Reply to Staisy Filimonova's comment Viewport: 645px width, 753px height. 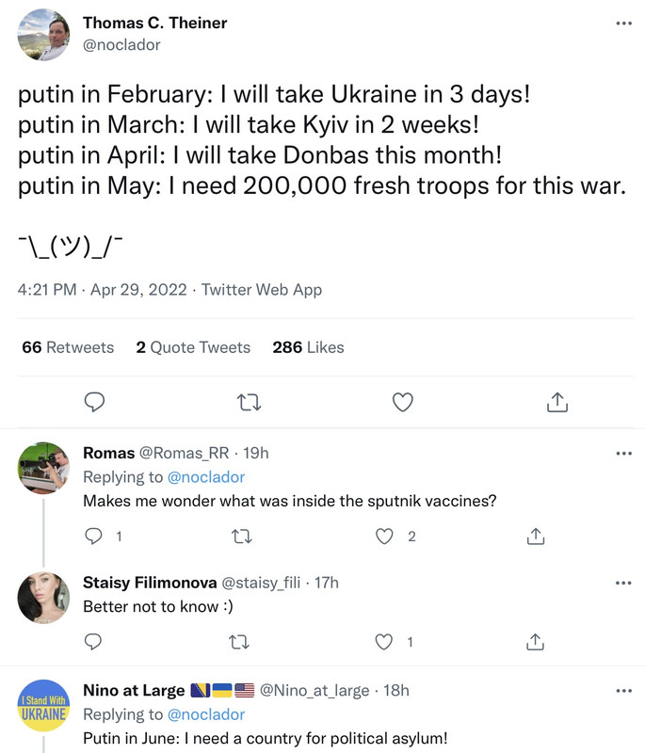click(93, 642)
